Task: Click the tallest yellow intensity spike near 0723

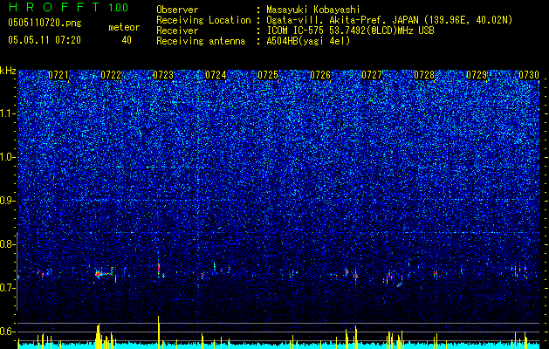Action: 158,332
